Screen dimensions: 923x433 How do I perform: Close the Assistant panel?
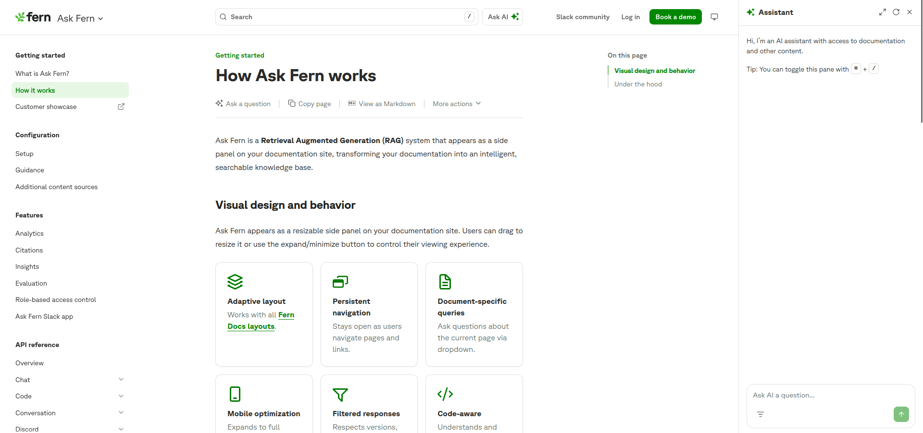[910, 12]
